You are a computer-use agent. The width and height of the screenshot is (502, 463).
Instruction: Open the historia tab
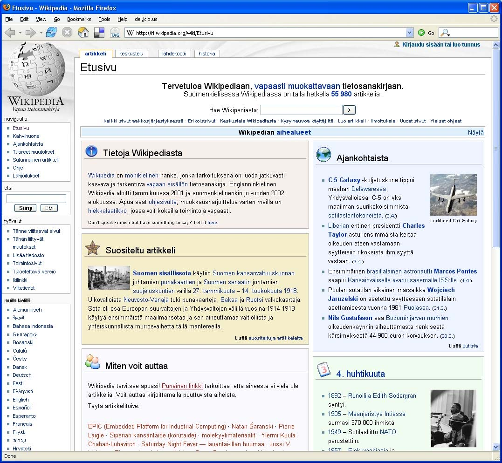(207, 54)
